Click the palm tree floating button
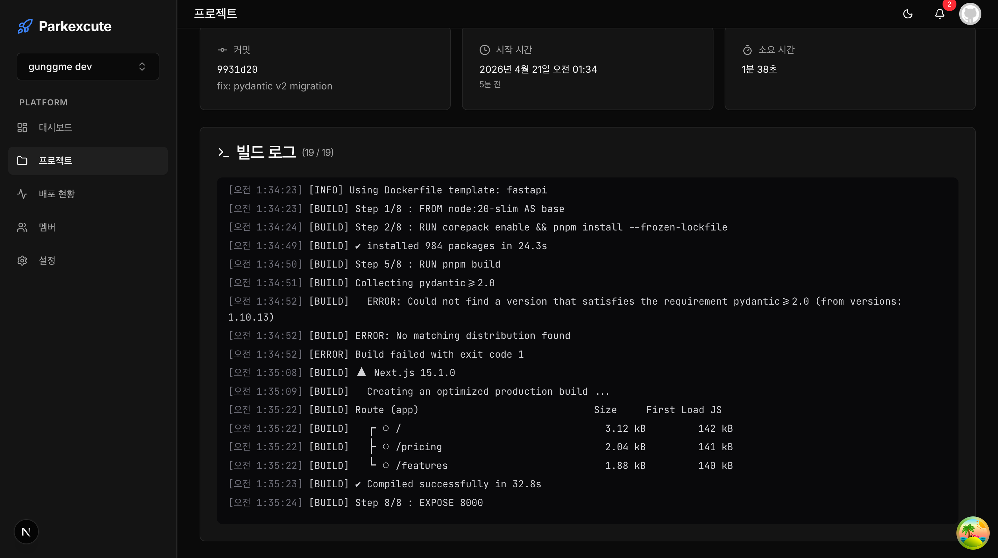This screenshot has height=558, width=998. (972, 533)
